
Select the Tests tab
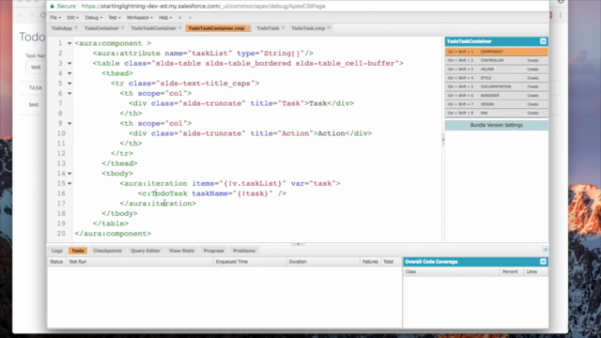[x=77, y=251]
